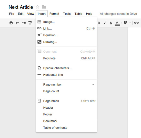The image size is (141, 138).
Task: Undo the last action
Action: click(x=17, y=23)
